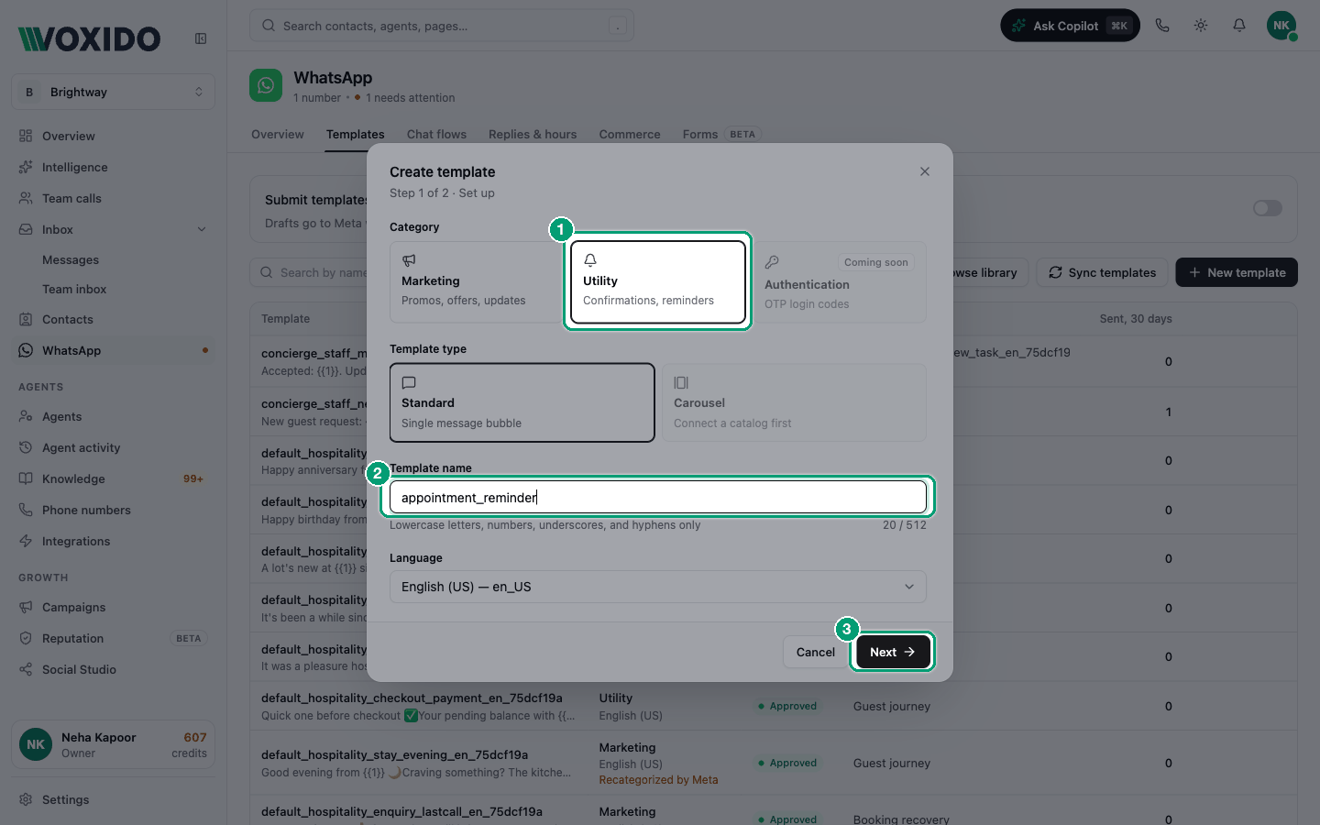Open phone dialer icon in top bar
The height and width of the screenshot is (825, 1320).
point(1162,26)
